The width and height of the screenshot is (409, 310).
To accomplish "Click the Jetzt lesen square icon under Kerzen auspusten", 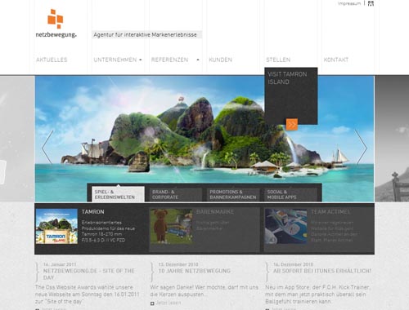I will pos(152,303).
